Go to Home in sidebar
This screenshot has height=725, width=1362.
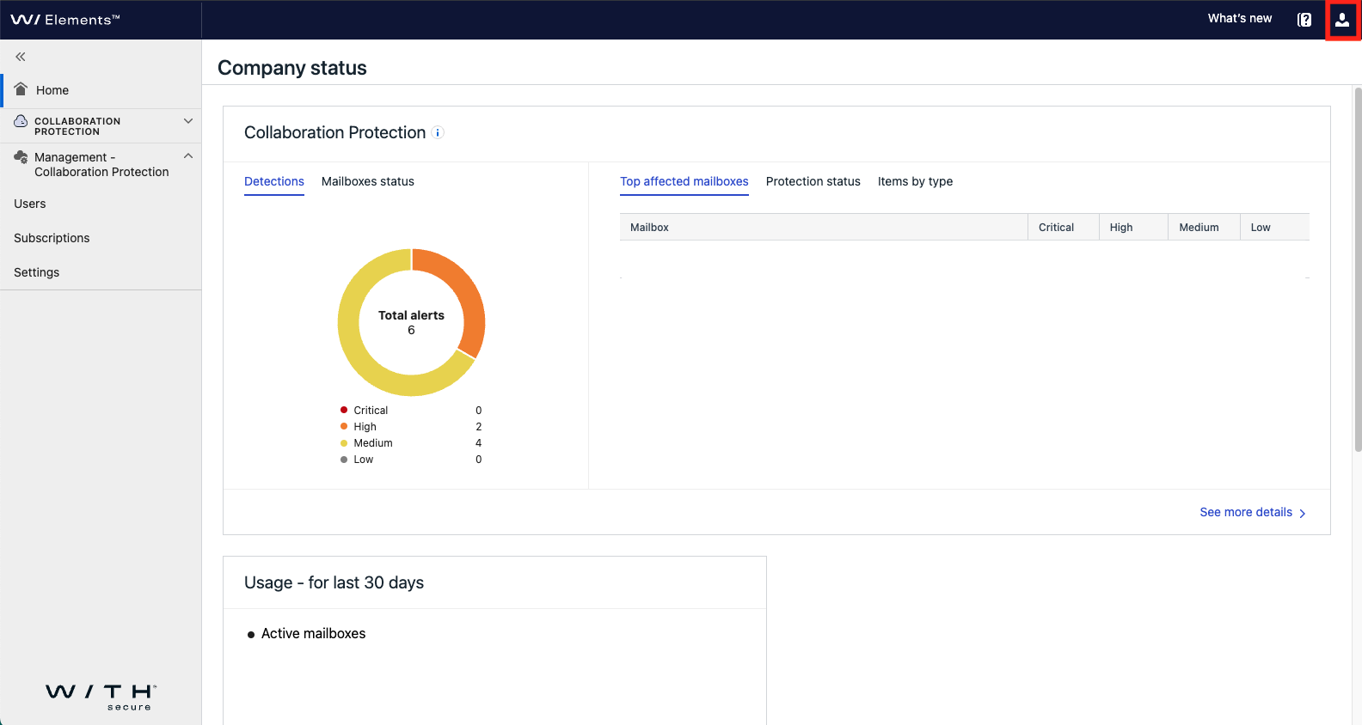101,90
